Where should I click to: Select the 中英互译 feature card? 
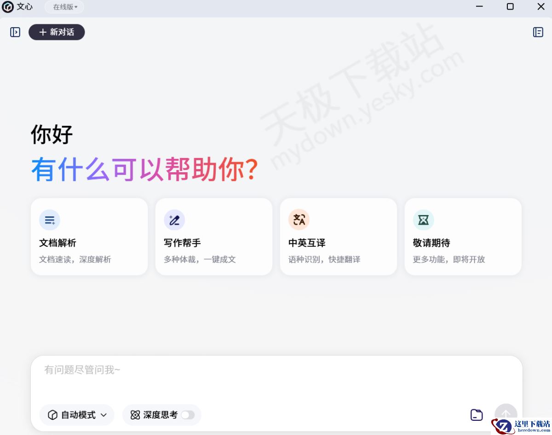[339, 237]
